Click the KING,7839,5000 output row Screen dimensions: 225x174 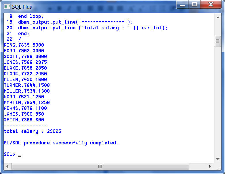[24, 45]
